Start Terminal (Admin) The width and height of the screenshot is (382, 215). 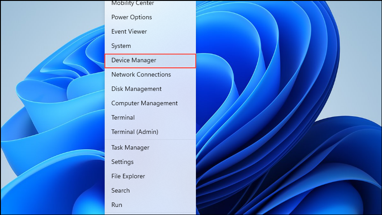click(135, 132)
